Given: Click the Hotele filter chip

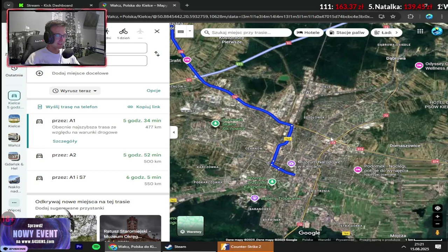Looking at the screenshot, I should pos(308,33).
